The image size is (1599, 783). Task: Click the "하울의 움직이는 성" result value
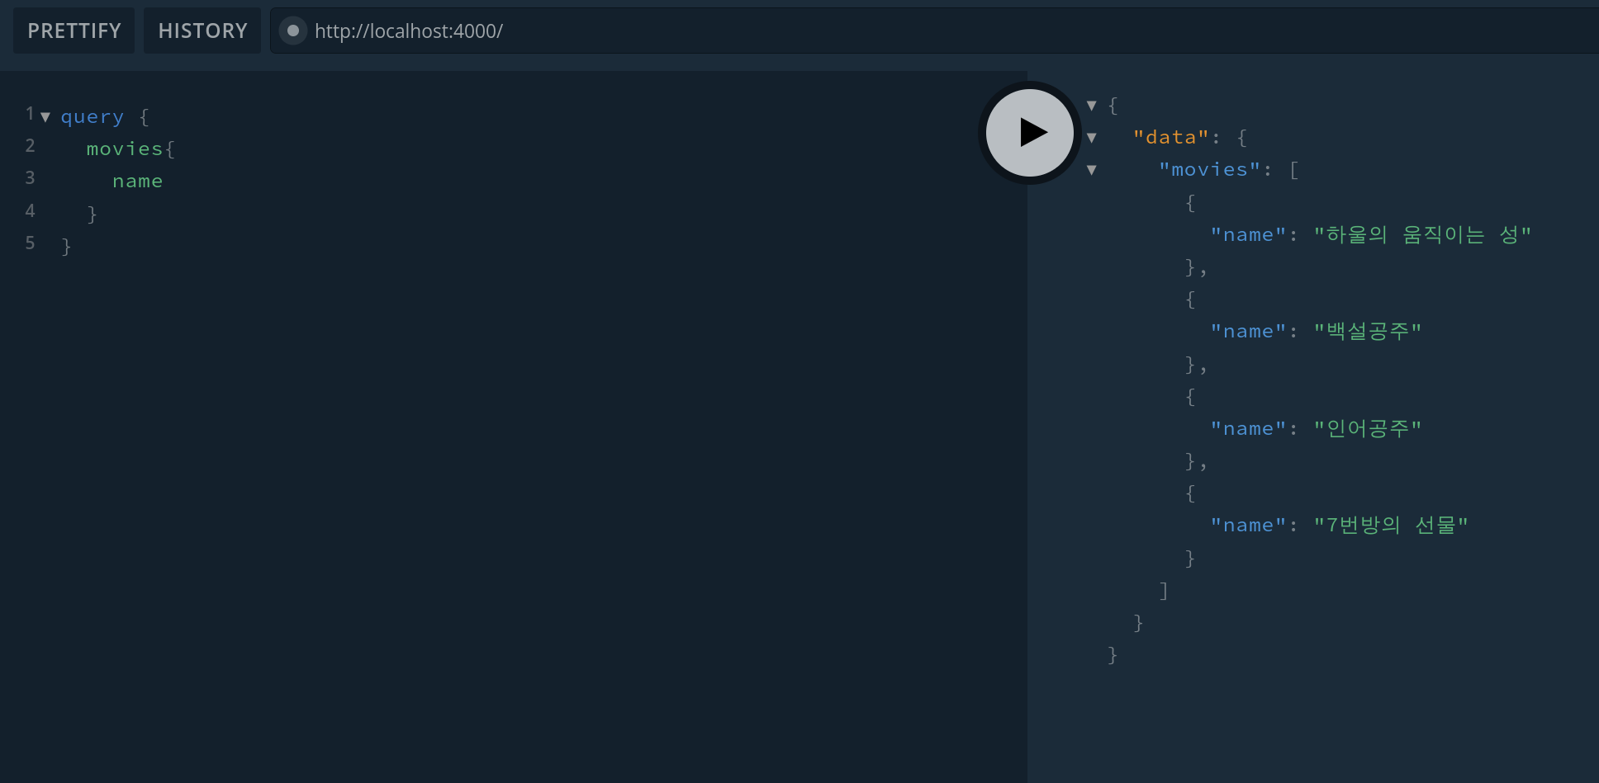pyautogui.click(x=1422, y=235)
